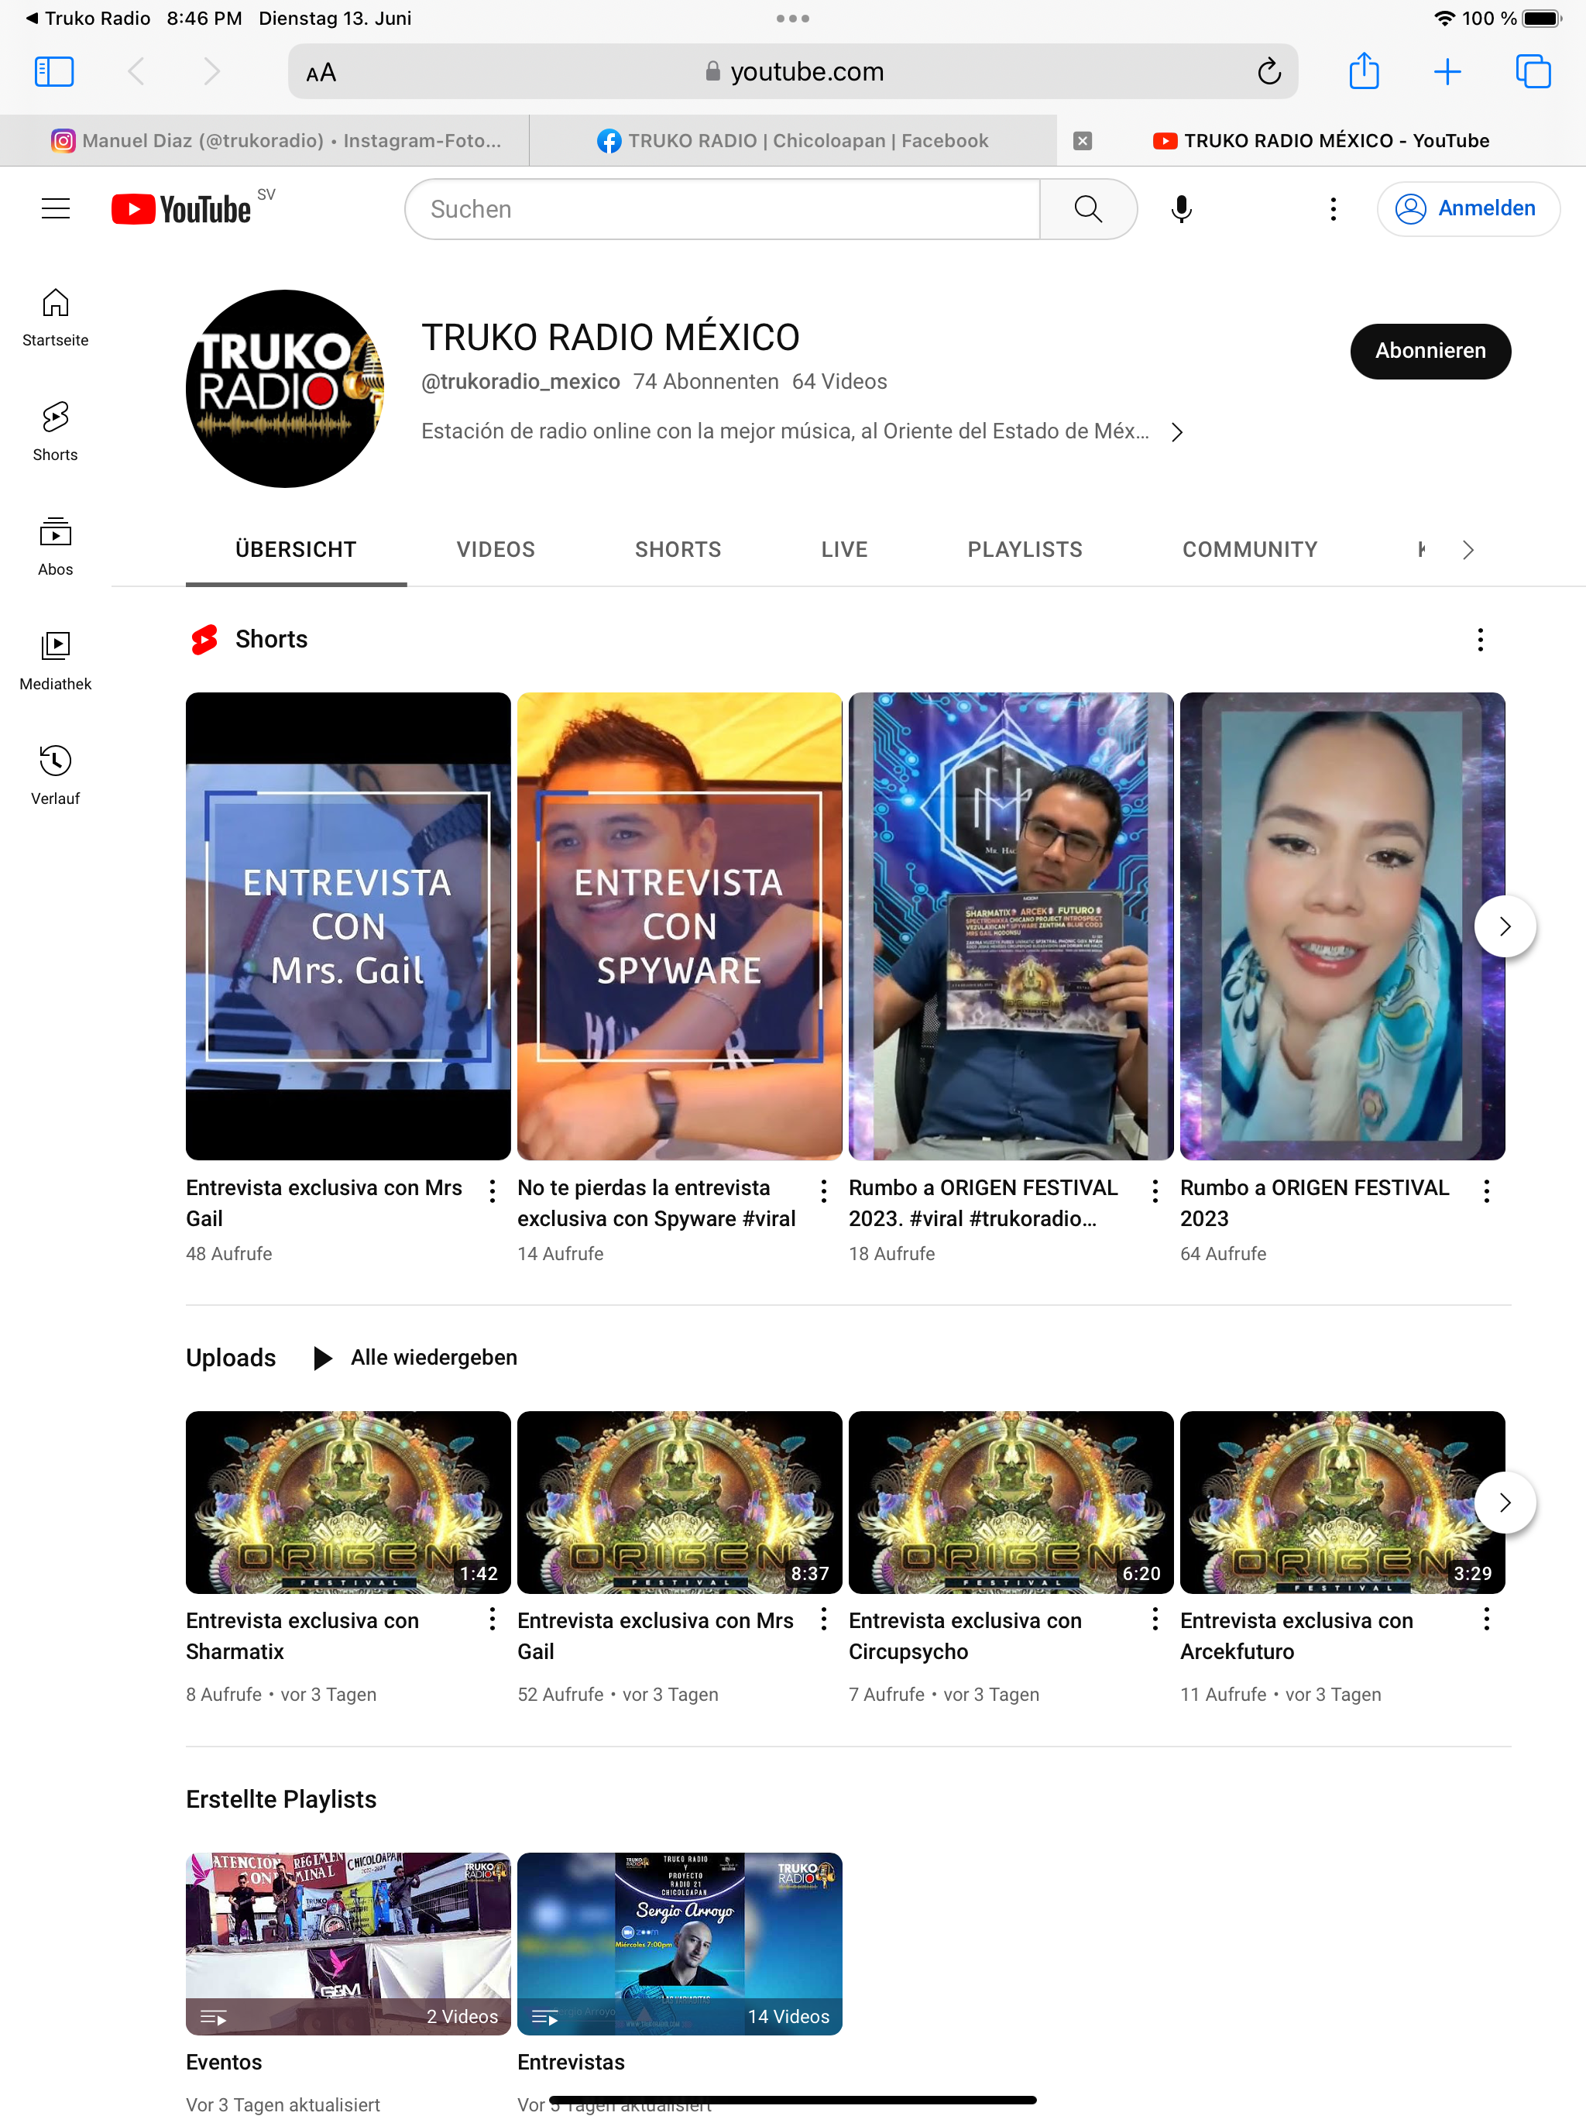Open the Arcekfuturo upload thumbnail 3:29
1586x2116 pixels.
coord(1342,1502)
